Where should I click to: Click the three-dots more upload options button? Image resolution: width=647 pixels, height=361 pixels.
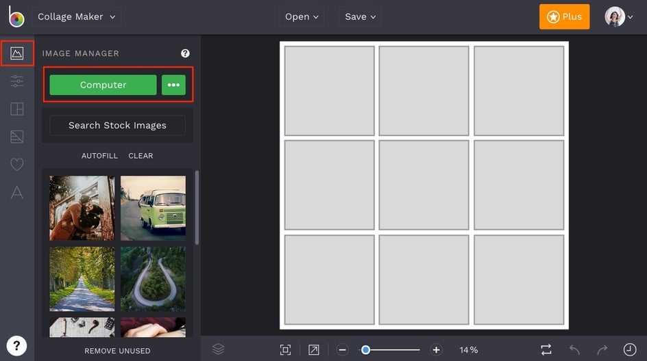click(x=173, y=85)
